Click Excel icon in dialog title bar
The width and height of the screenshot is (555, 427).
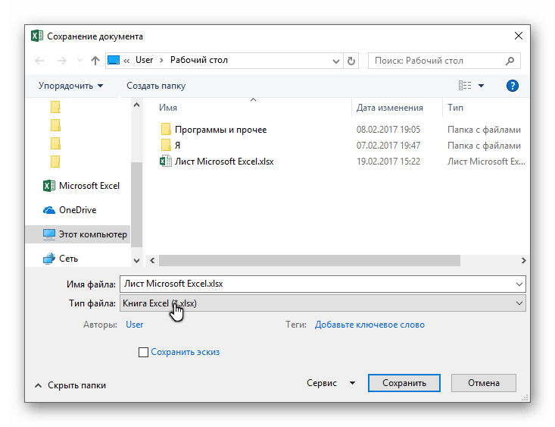(37, 36)
